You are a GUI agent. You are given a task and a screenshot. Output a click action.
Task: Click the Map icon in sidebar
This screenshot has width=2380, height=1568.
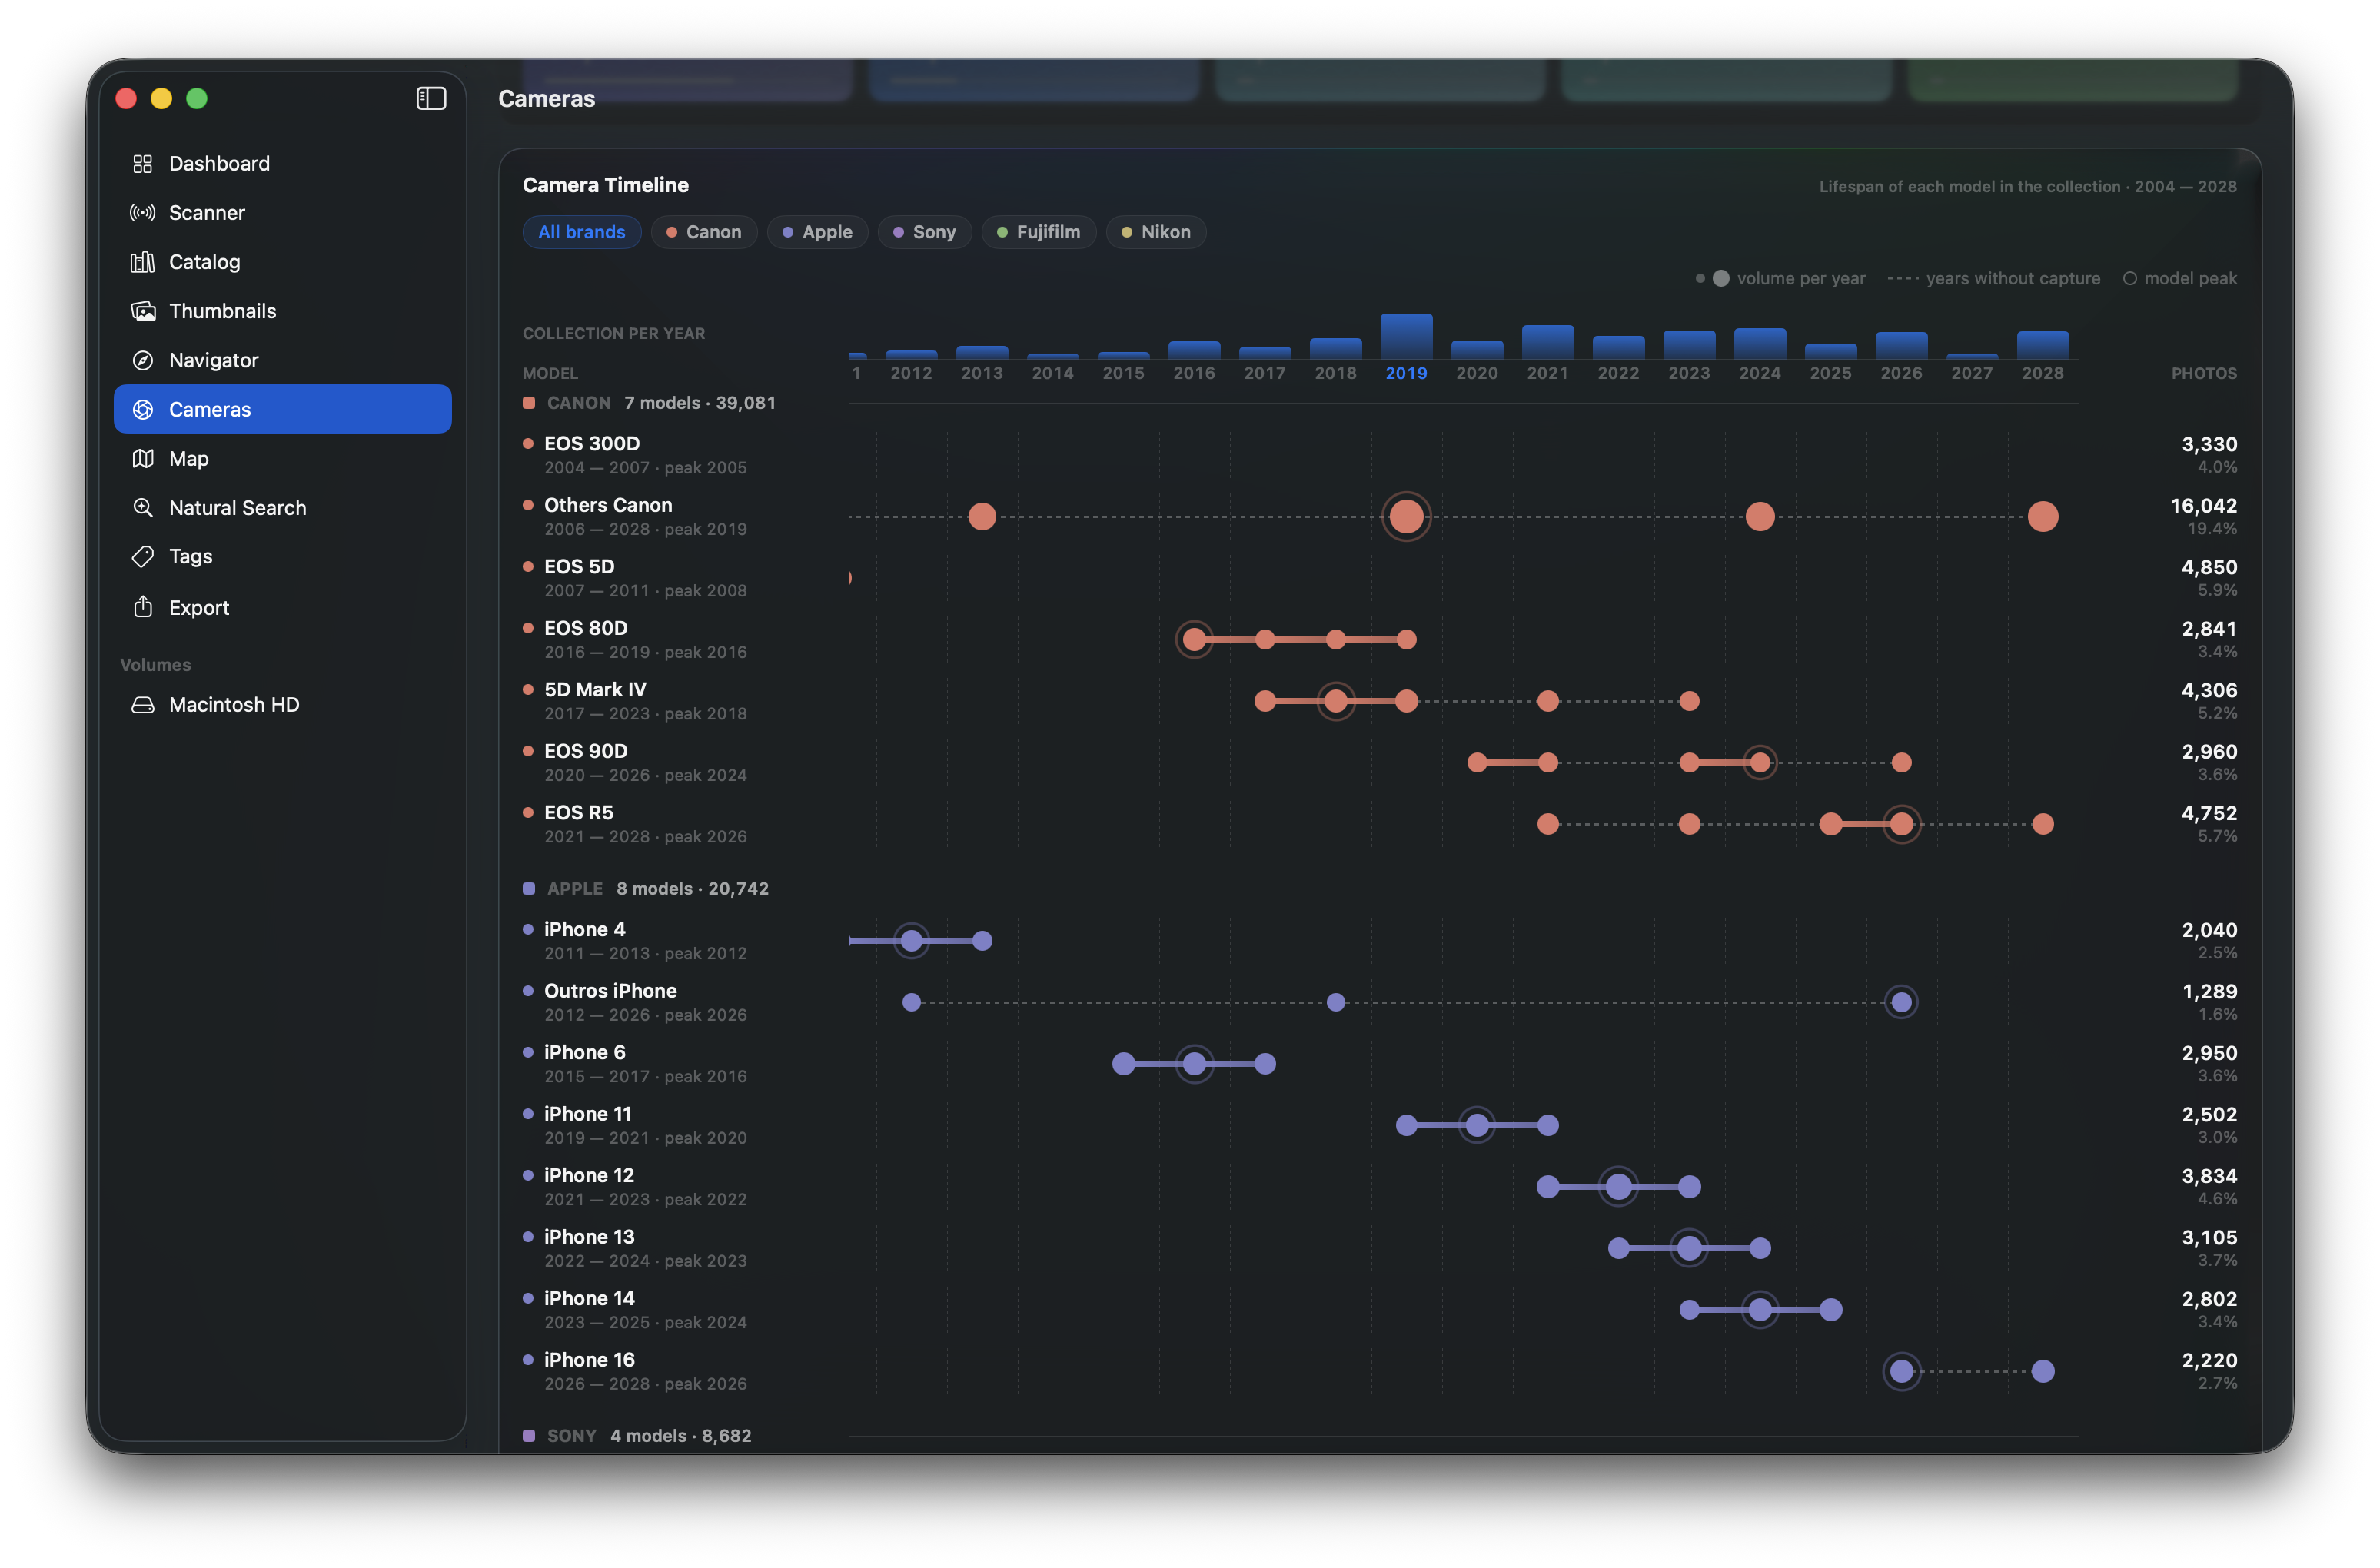tap(143, 458)
